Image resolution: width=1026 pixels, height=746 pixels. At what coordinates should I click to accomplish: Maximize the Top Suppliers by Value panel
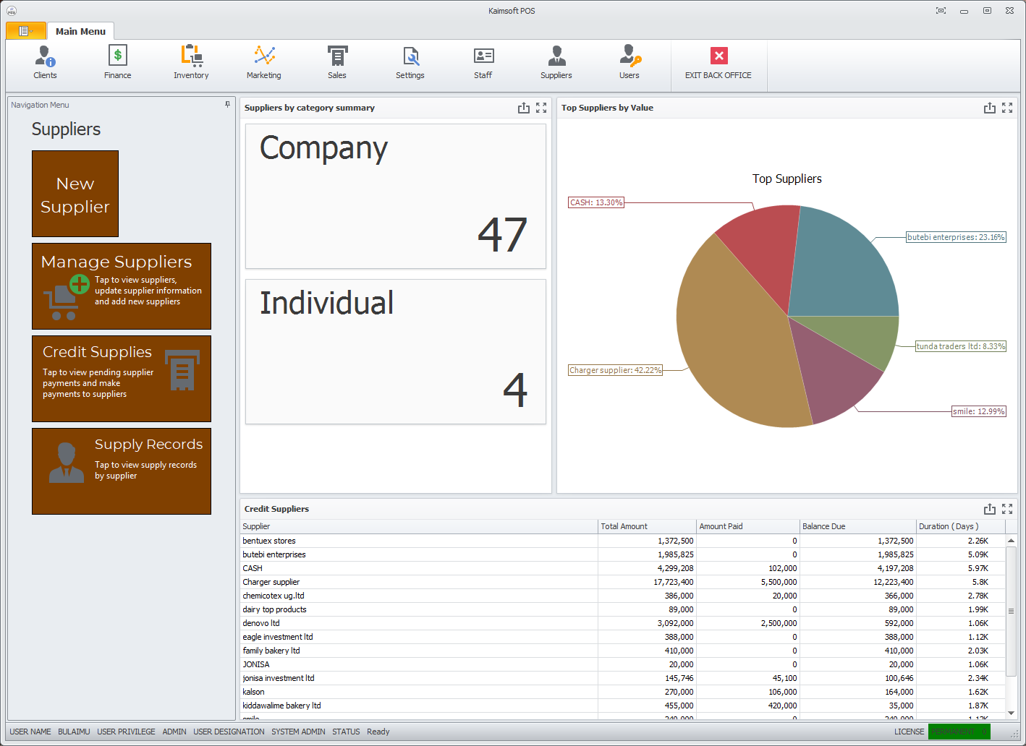click(1007, 108)
